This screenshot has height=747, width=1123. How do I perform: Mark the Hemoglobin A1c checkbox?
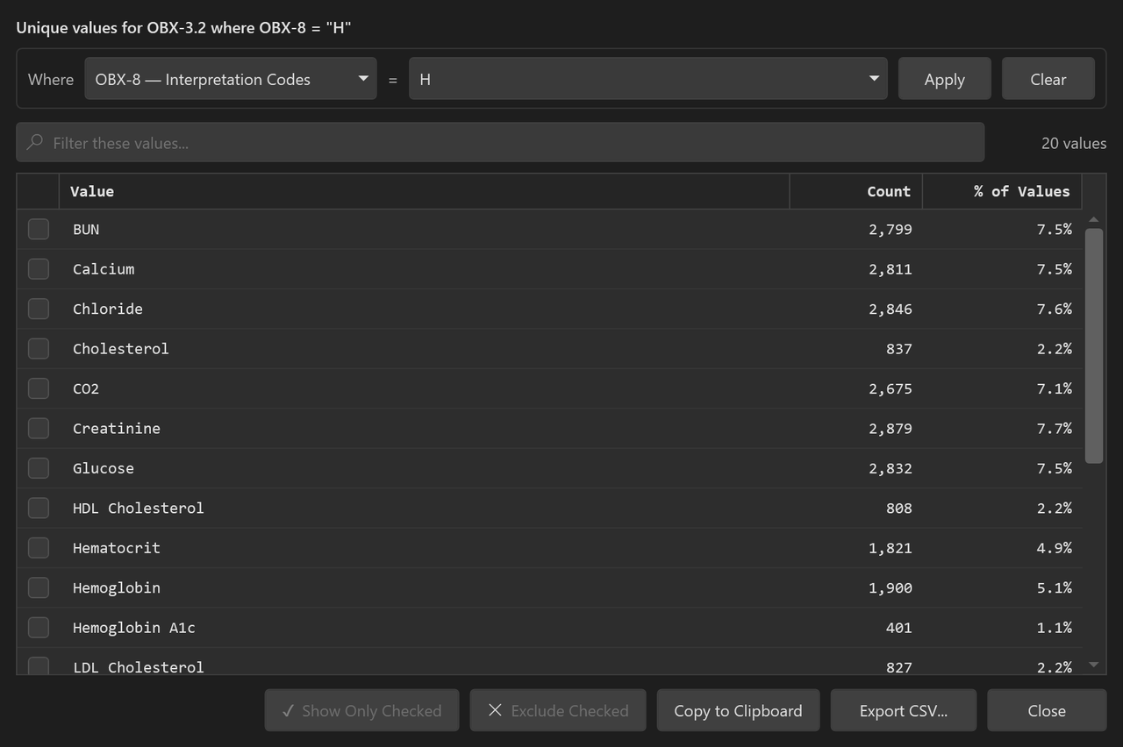tap(39, 627)
